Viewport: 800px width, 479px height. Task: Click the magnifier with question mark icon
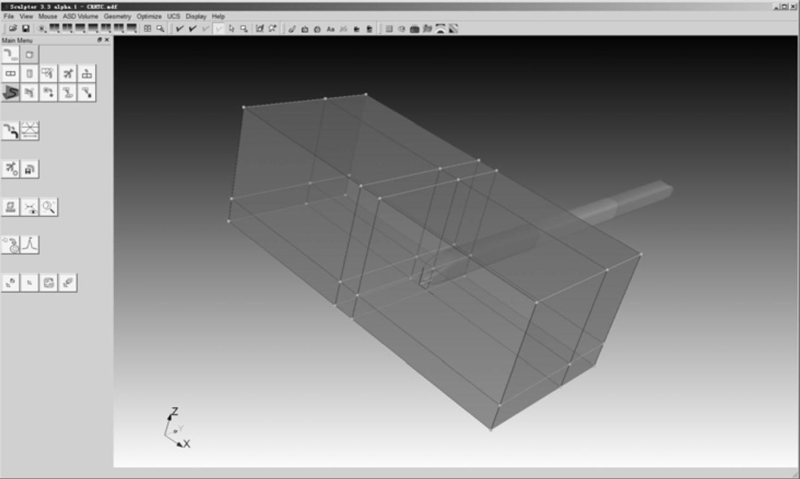click(49, 207)
